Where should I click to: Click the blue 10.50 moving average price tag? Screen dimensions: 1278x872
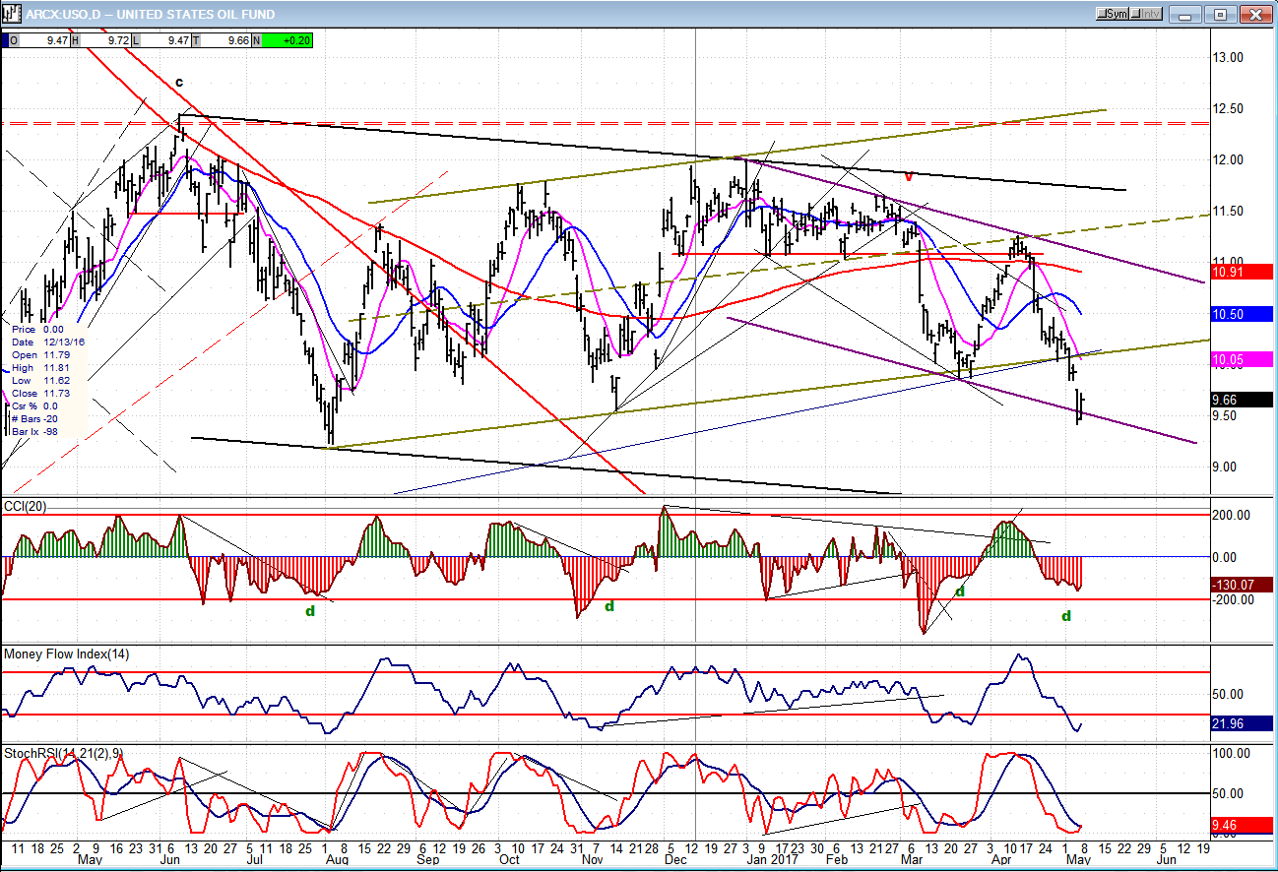point(1242,314)
